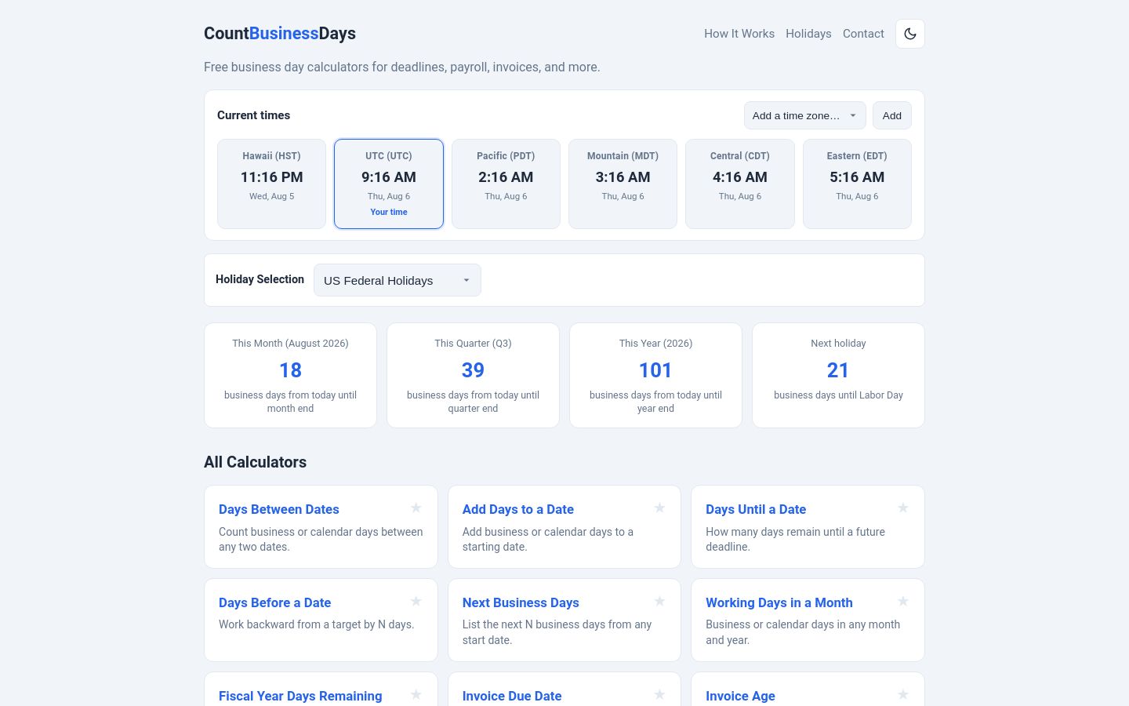Open the Add a time zone dropdown
The width and height of the screenshot is (1129, 706).
[805, 115]
